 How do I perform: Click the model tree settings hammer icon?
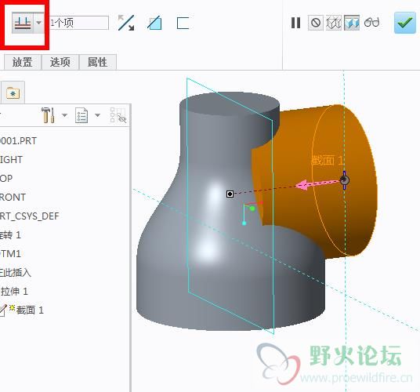49,115
